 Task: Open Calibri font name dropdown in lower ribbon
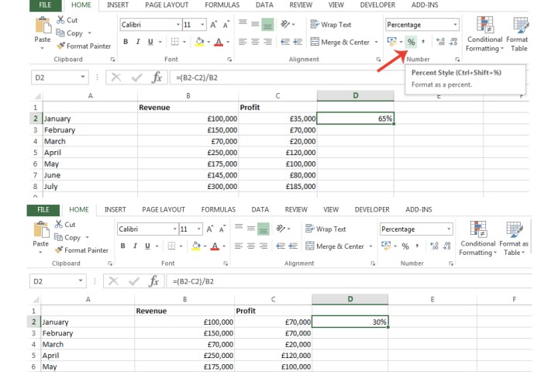pyautogui.click(x=172, y=229)
